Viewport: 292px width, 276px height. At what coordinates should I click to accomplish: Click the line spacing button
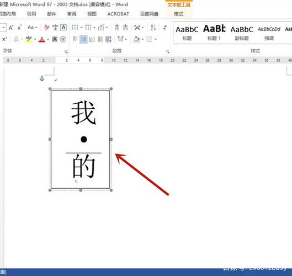pyautogui.click(x=120, y=39)
